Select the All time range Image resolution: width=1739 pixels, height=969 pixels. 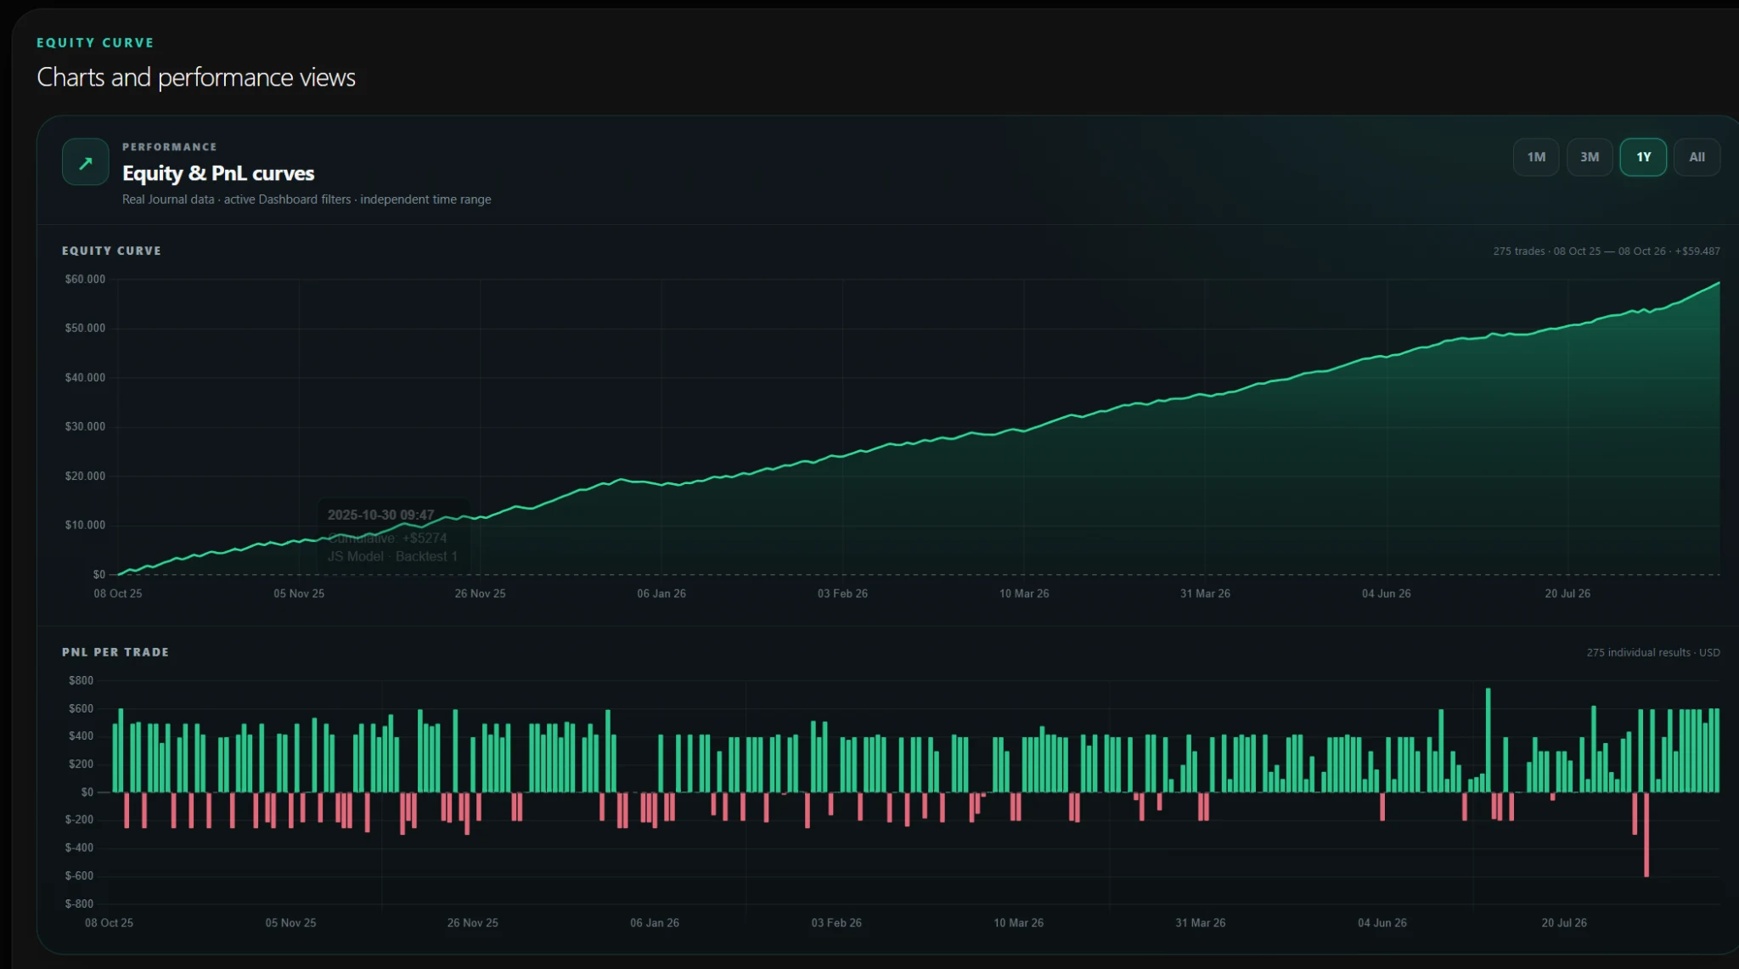coord(1697,157)
